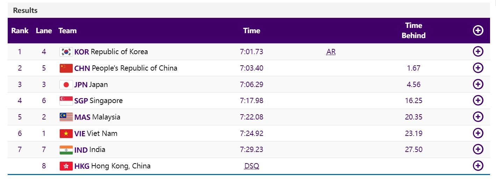
Task: Expand Japan row plus icon
Action: coord(478,84)
